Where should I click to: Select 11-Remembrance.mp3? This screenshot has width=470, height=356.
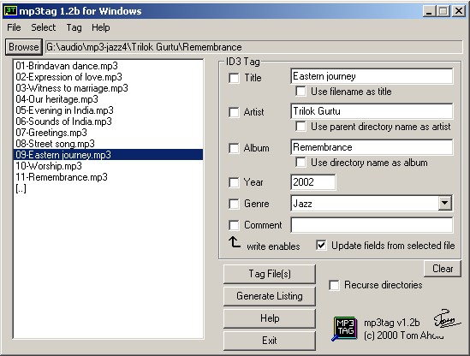108,177
